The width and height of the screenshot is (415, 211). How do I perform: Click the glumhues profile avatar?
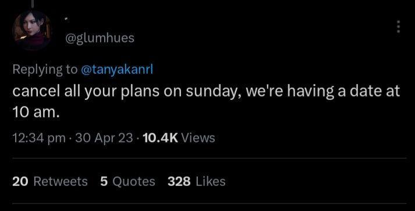32,30
